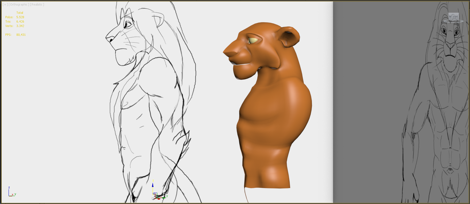Open the Realistic shading viewport menu

tap(37, 4)
